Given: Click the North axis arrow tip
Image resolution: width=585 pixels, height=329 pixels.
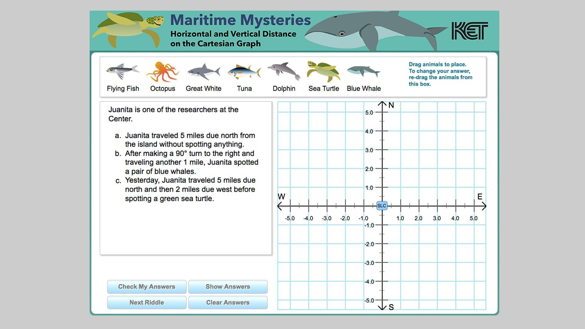Looking at the screenshot, I should [382, 103].
